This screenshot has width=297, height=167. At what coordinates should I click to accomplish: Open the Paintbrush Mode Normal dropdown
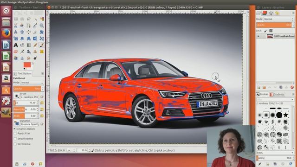(x=32, y=83)
